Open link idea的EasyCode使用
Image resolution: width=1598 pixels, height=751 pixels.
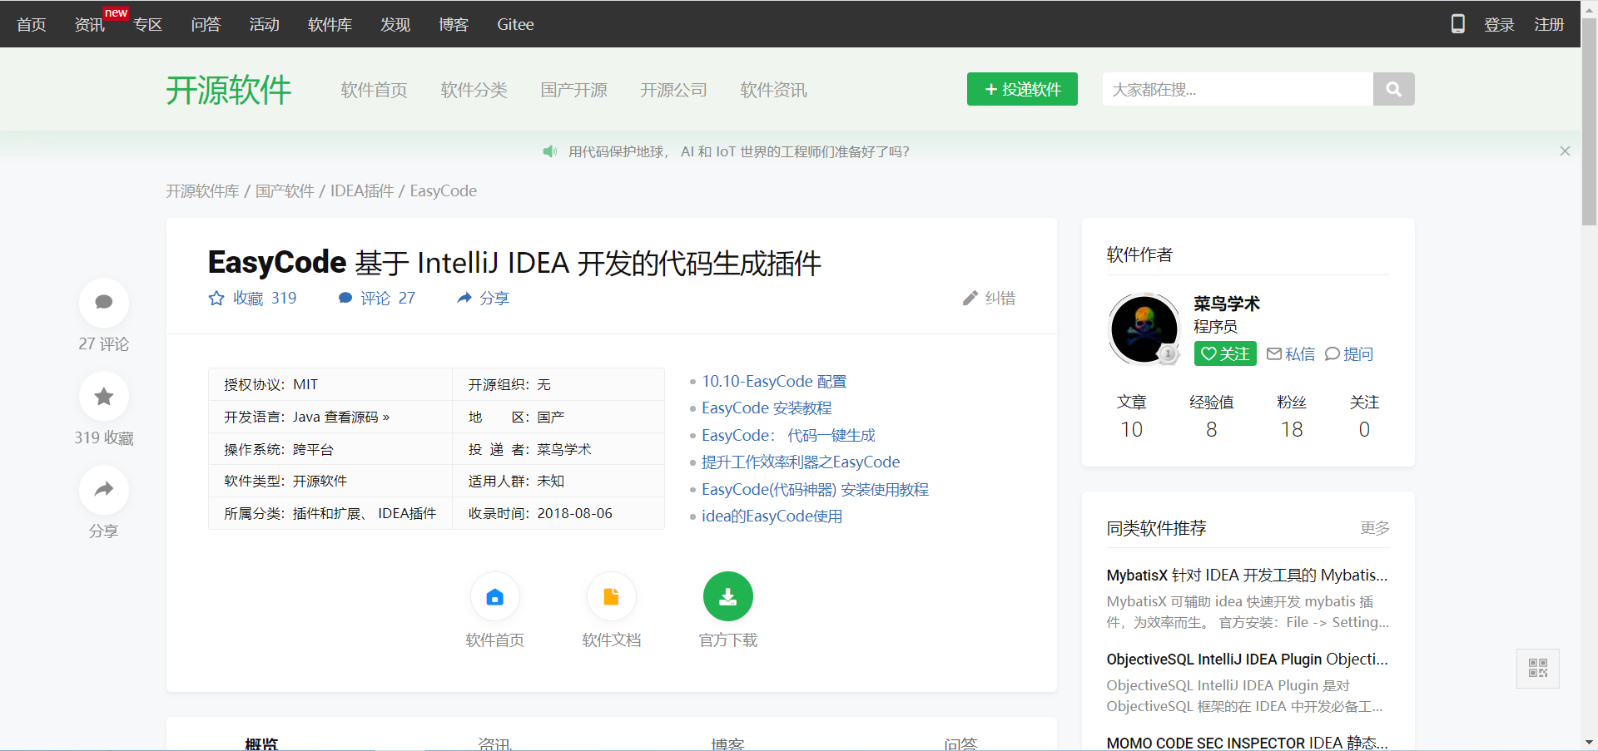coord(772,516)
